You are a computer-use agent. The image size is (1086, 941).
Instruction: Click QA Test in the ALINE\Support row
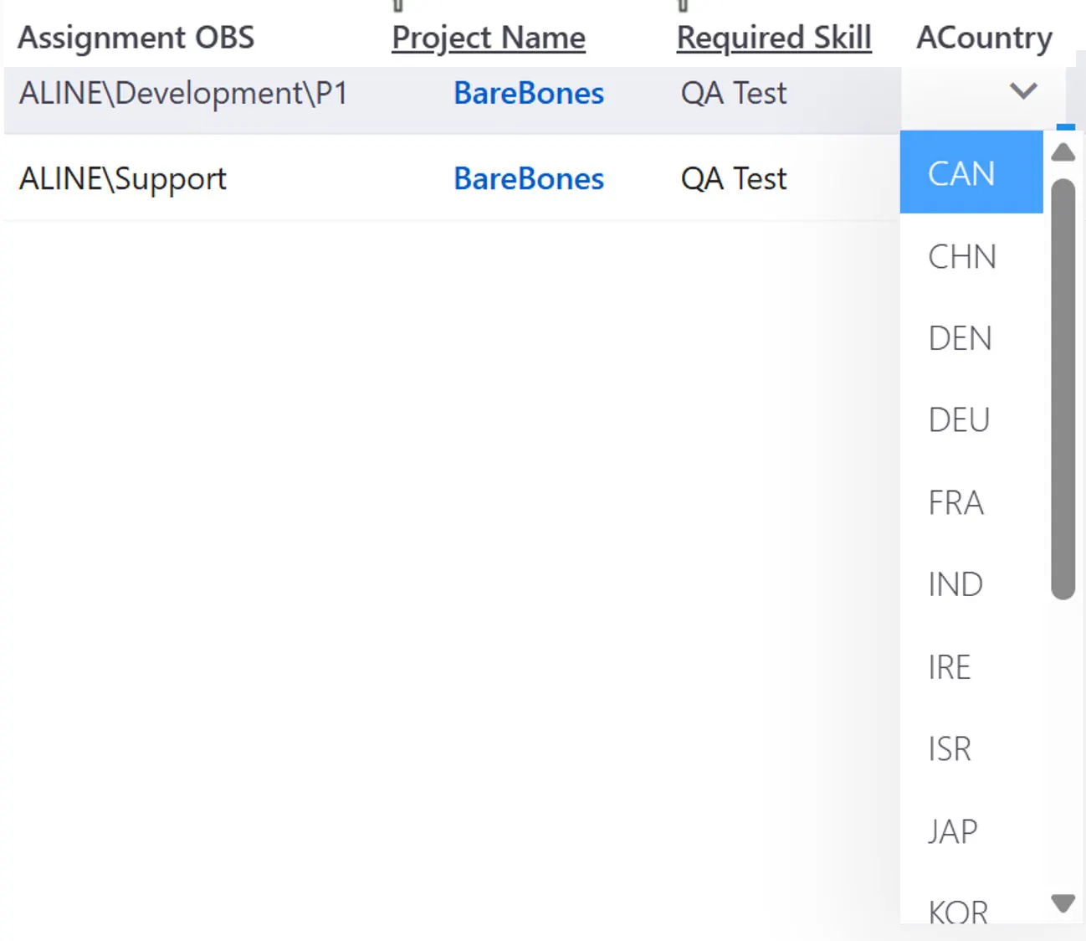tap(734, 178)
